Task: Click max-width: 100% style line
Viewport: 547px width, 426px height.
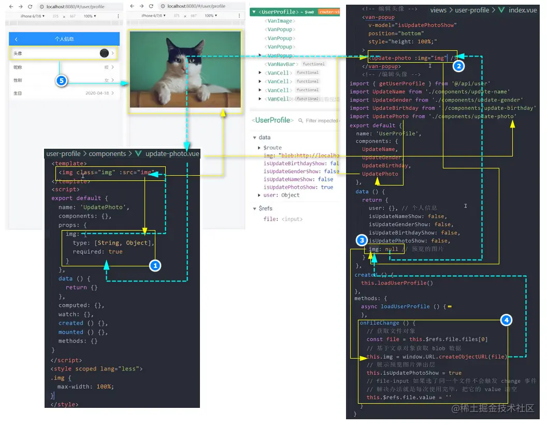Action: click(x=85, y=387)
